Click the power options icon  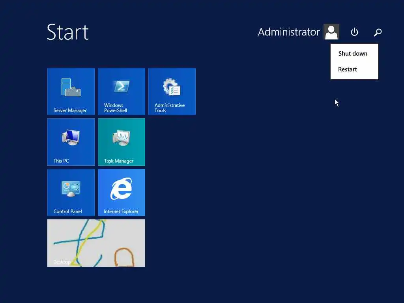tap(355, 32)
